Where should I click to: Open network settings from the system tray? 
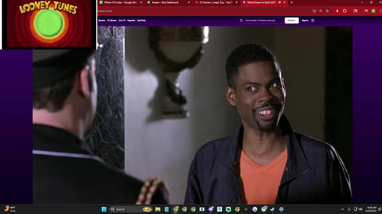(355, 209)
